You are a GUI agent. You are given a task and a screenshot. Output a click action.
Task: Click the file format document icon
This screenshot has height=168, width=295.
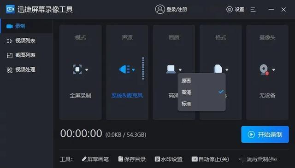click(218, 69)
